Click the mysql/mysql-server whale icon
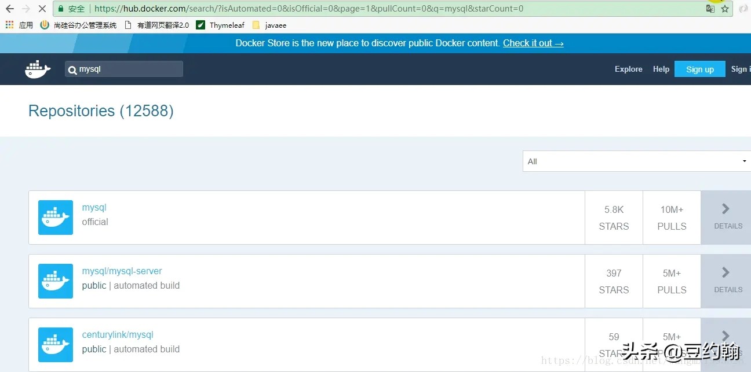Screen dimensions: 751x372 click(56, 281)
